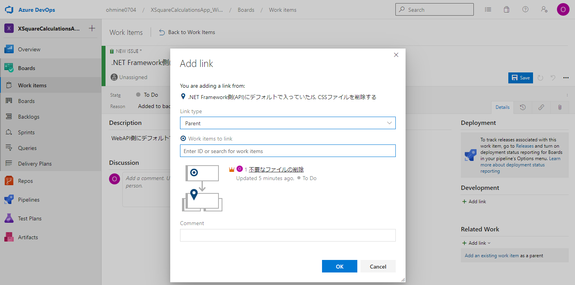Switch to the Attachments tab

coord(560,107)
